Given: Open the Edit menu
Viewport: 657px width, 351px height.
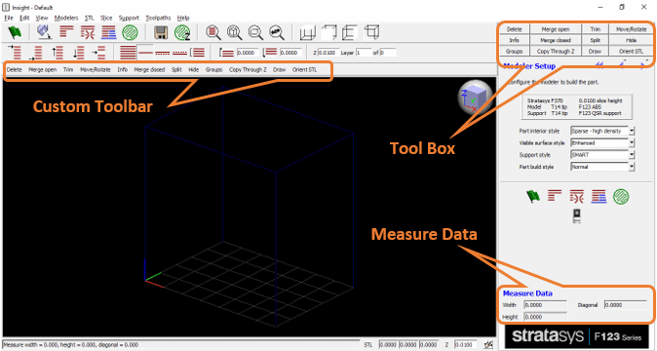Looking at the screenshot, I should click(24, 18).
